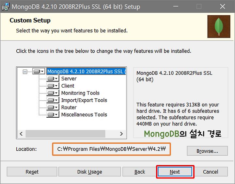
Task: Open the Import/Export Tools install-state dropdown
Action: pos(53,100)
